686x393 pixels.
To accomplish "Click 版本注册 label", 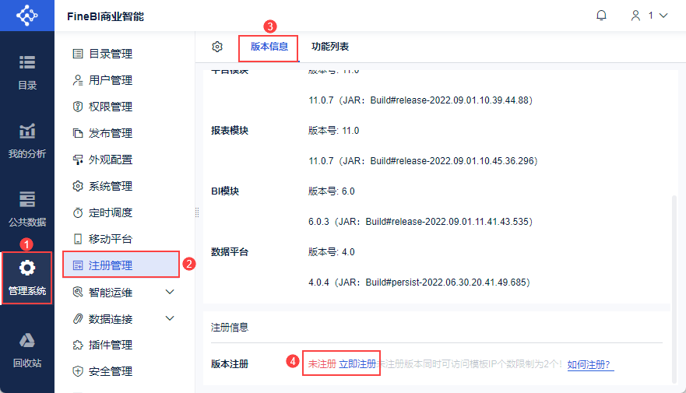I will (x=230, y=364).
